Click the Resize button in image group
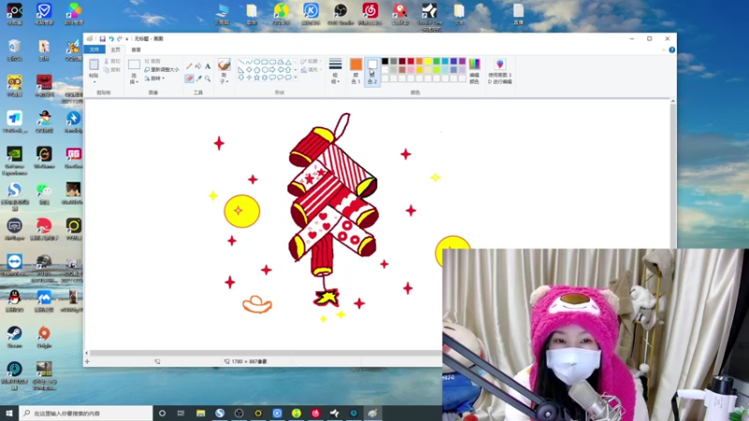Image resolution: width=749 pixels, height=421 pixels. pyautogui.click(x=161, y=69)
